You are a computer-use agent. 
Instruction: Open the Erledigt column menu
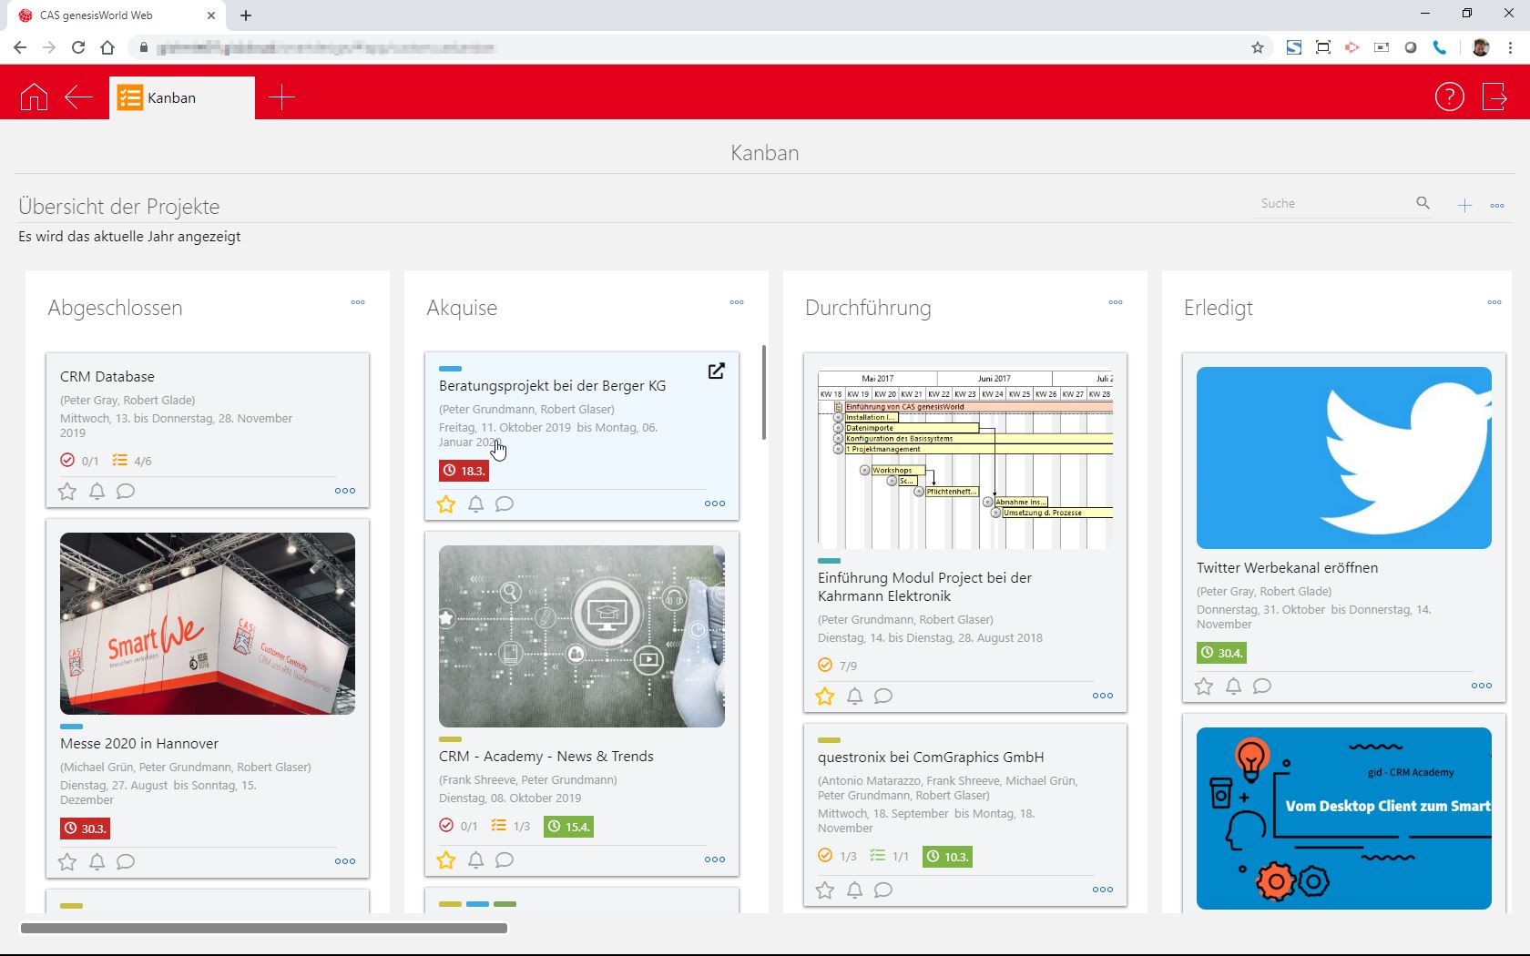[1494, 302]
